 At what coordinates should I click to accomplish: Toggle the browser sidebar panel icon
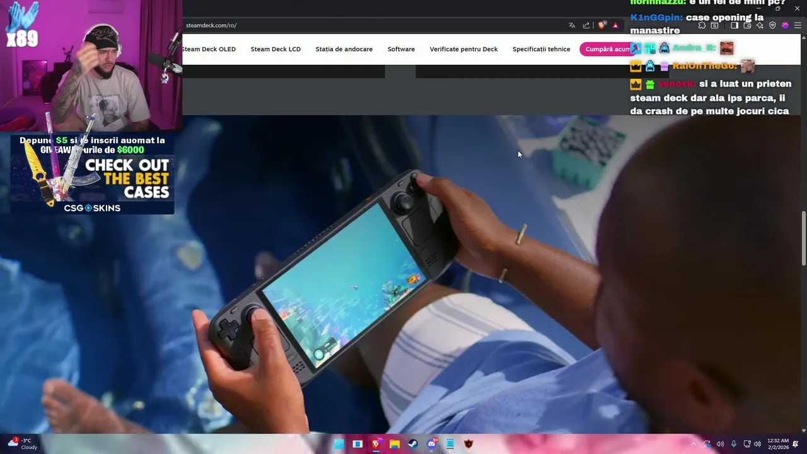tap(734, 25)
